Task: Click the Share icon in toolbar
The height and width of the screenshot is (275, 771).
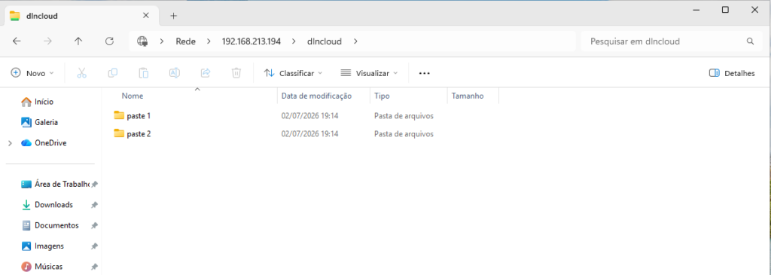Action: click(206, 73)
